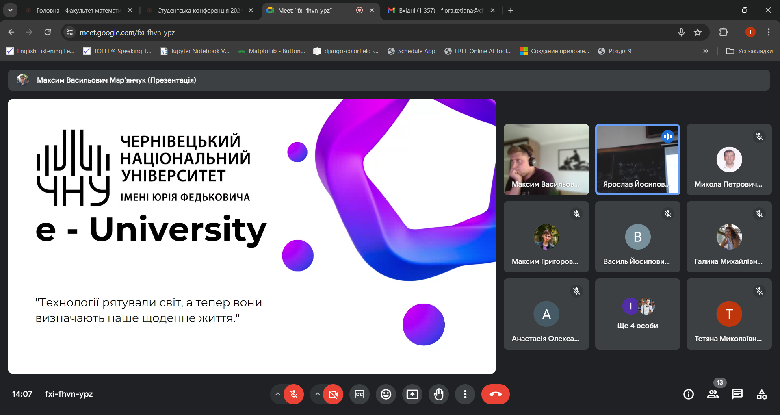Go back in browser history
Viewport: 780px width, 415px height.
pos(11,32)
